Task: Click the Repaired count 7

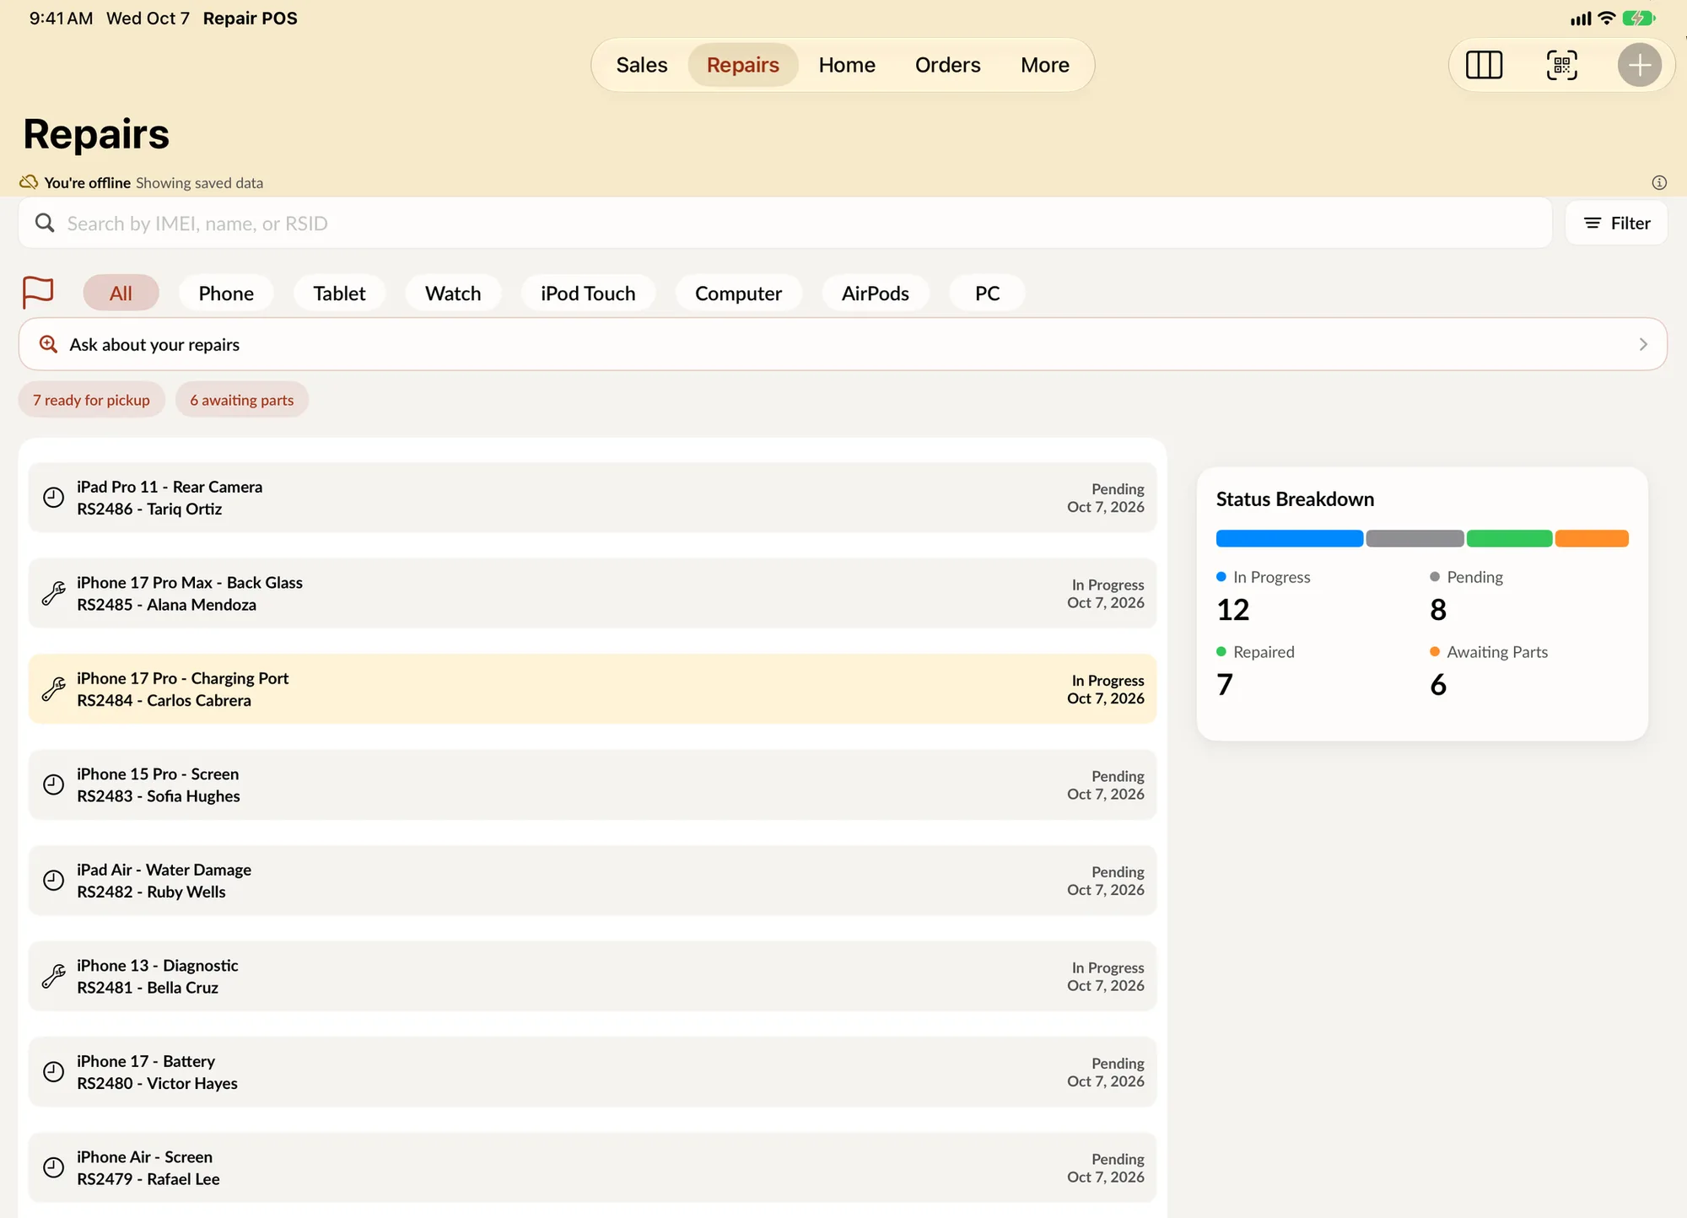Action: click(1225, 684)
